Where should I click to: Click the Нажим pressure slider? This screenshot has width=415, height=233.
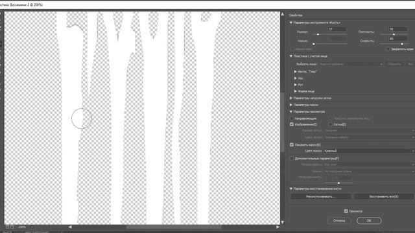[330, 43]
